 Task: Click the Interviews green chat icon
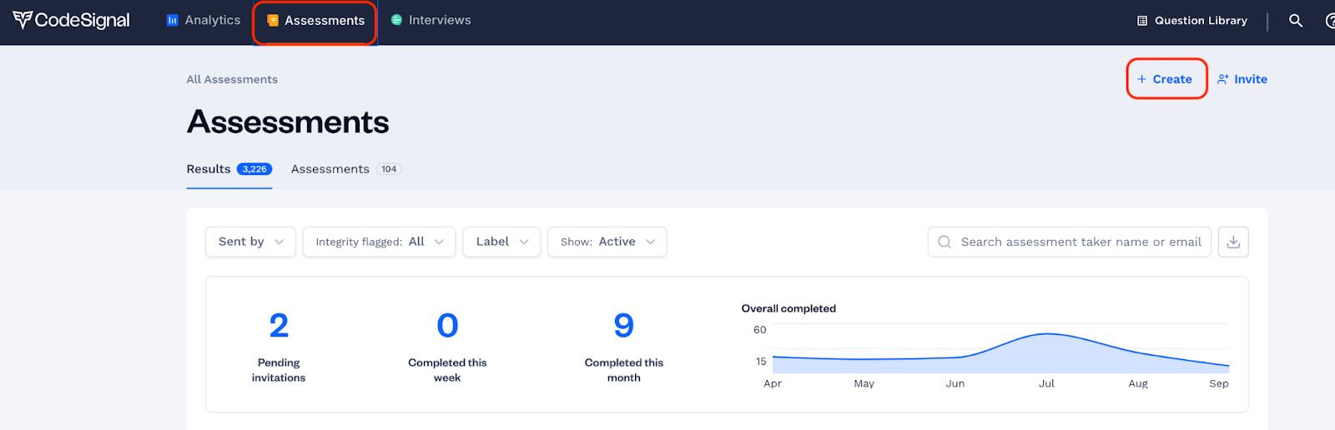click(x=397, y=20)
